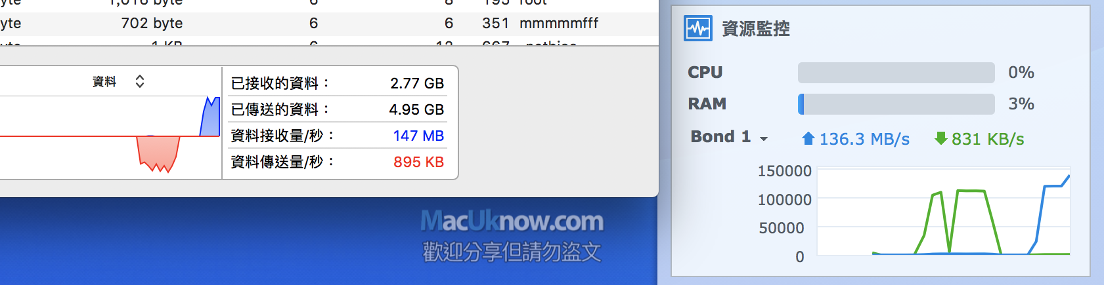Click the 702 byte table cell
This screenshot has width=1104, height=285.
pos(152,24)
